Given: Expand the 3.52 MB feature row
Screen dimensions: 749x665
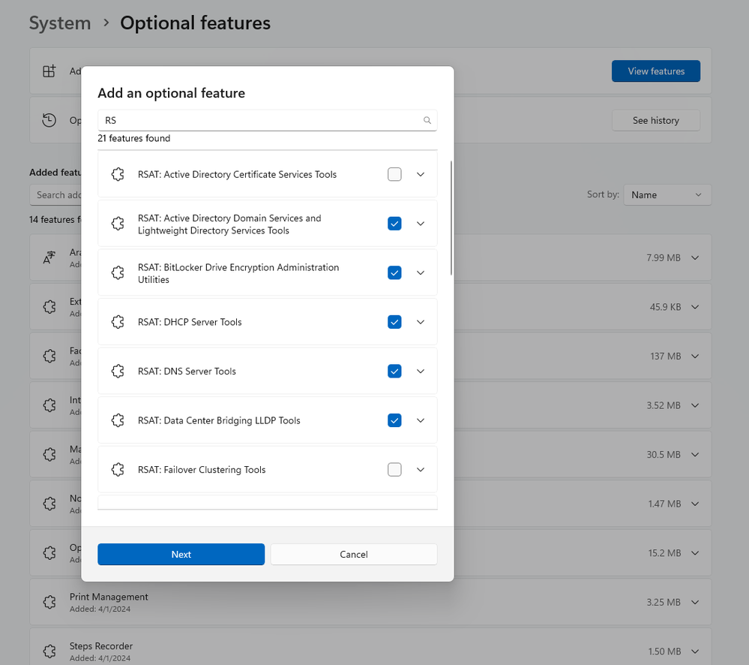Looking at the screenshot, I should point(695,405).
